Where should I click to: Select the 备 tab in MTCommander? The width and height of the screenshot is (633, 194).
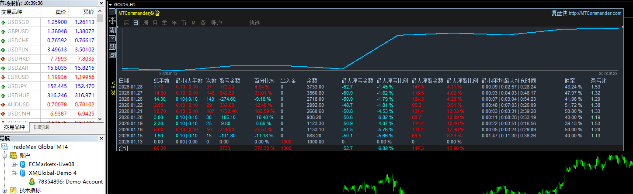(203, 23)
